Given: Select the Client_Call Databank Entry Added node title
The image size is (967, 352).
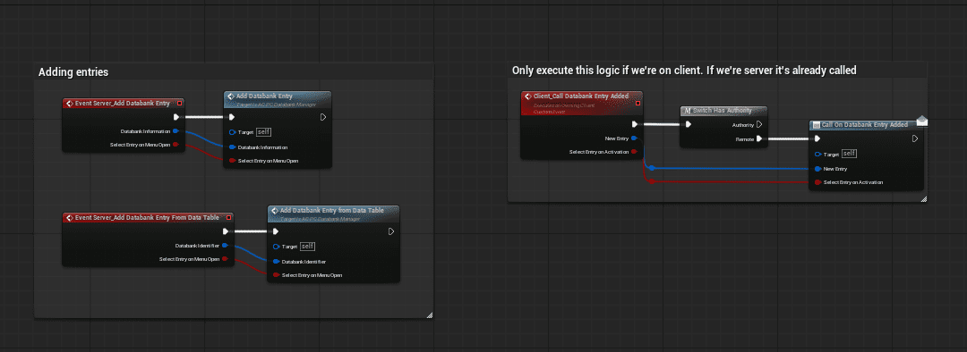Looking at the screenshot, I should (581, 96).
